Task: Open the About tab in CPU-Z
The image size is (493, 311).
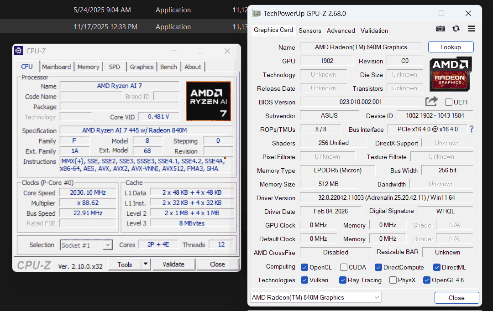Action: point(193,67)
